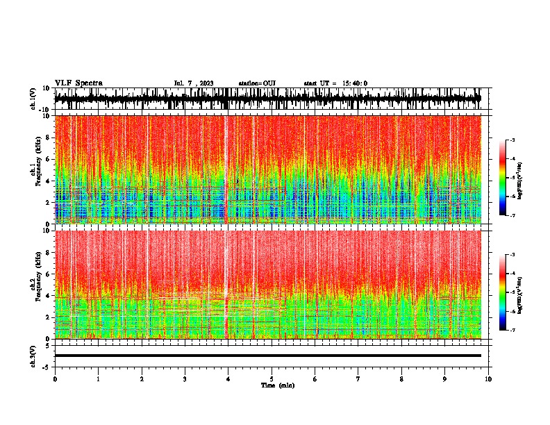The height and width of the screenshot is (425, 550).
Task: Click the "-3" label on ch.1 color bar
Action: coord(512,140)
